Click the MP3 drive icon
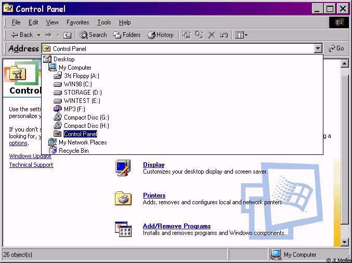The width and height of the screenshot is (352, 263). (x=58, y=109)
